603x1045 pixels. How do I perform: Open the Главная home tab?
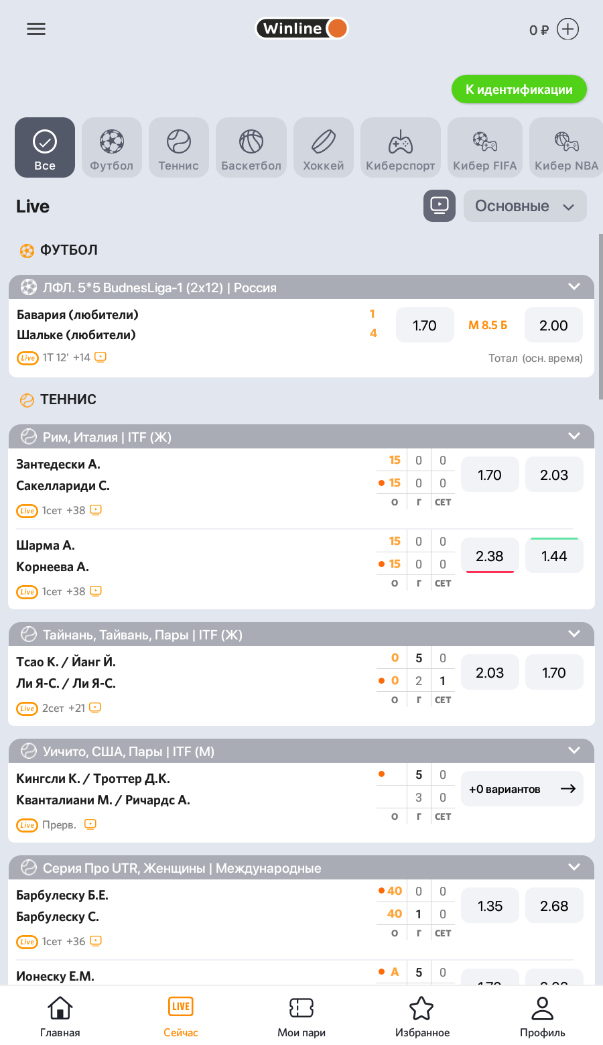coord(60,1016)
